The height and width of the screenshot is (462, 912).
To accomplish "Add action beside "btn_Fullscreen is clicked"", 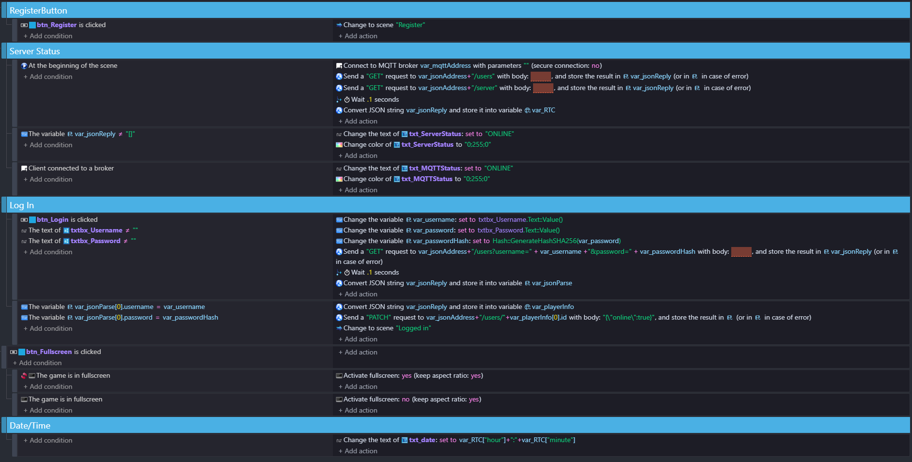I will coord(358,353).
